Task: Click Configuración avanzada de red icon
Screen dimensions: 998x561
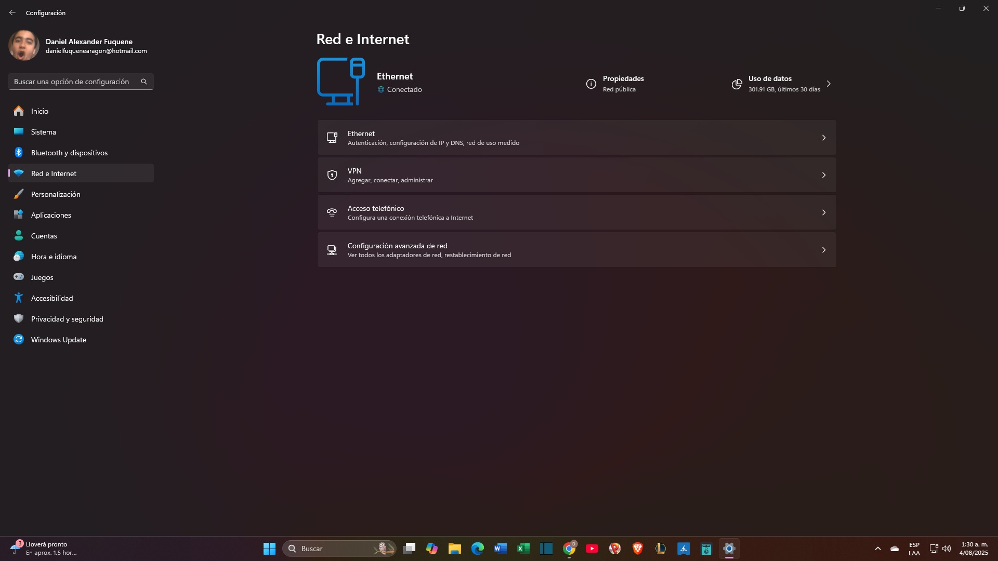Action: 332,250
